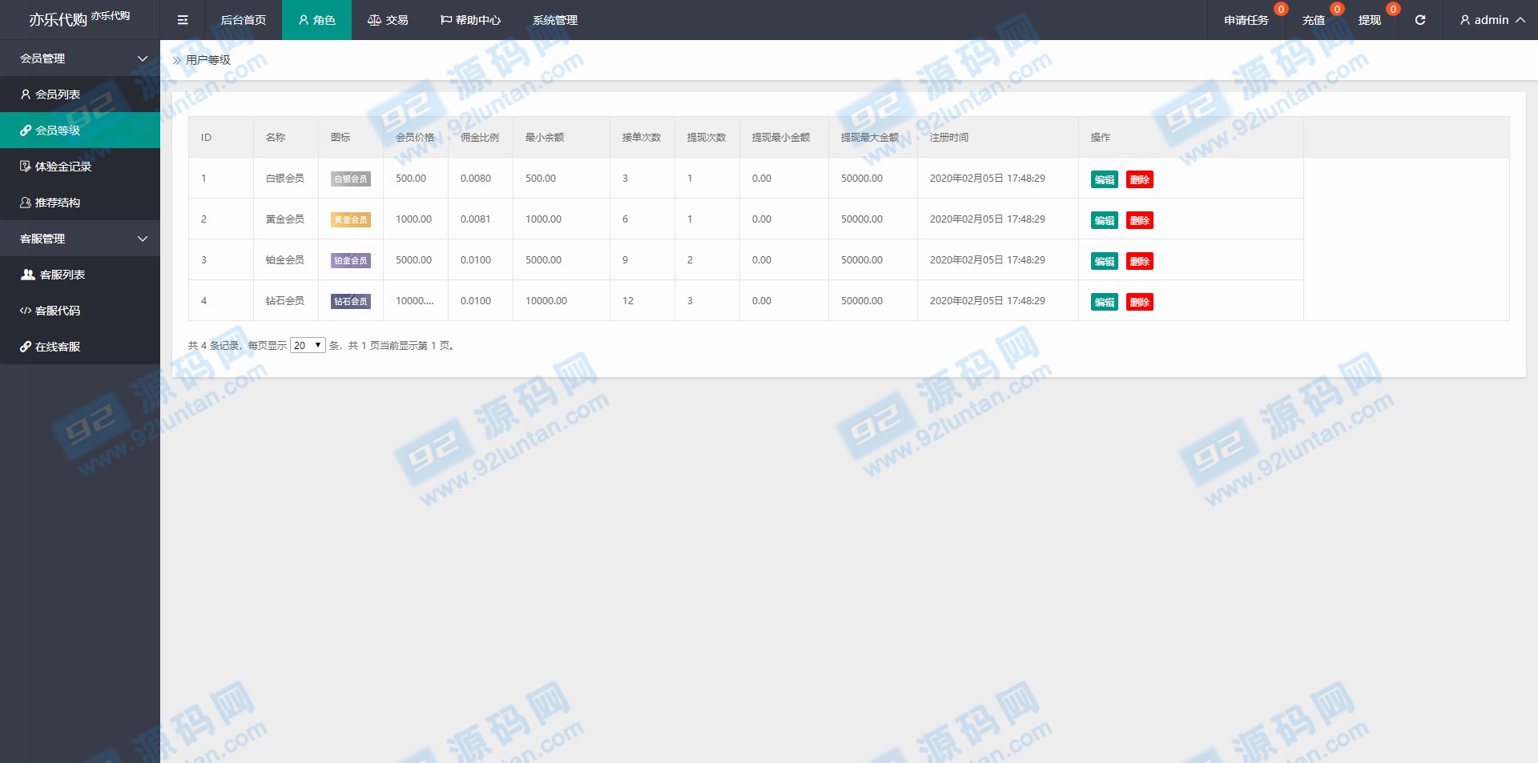Click the 角色 tab user icon

pos(304,20)
